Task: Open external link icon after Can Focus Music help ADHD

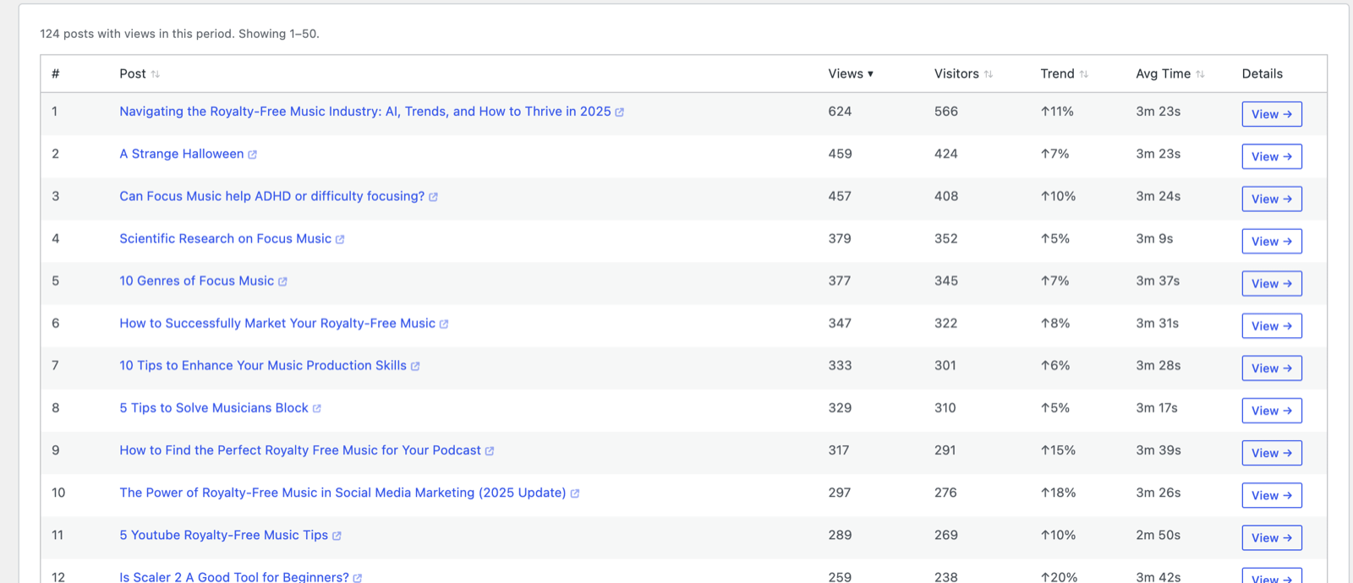Action: tap(433, 197)
